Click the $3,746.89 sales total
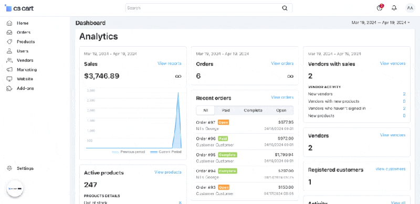The height and width of the screenshot is (204, 420). pyautogui.click(x=101, y=76)
